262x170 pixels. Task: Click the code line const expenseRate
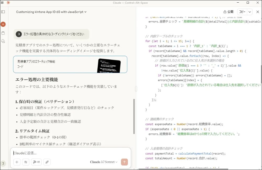(x=184, y=124)
